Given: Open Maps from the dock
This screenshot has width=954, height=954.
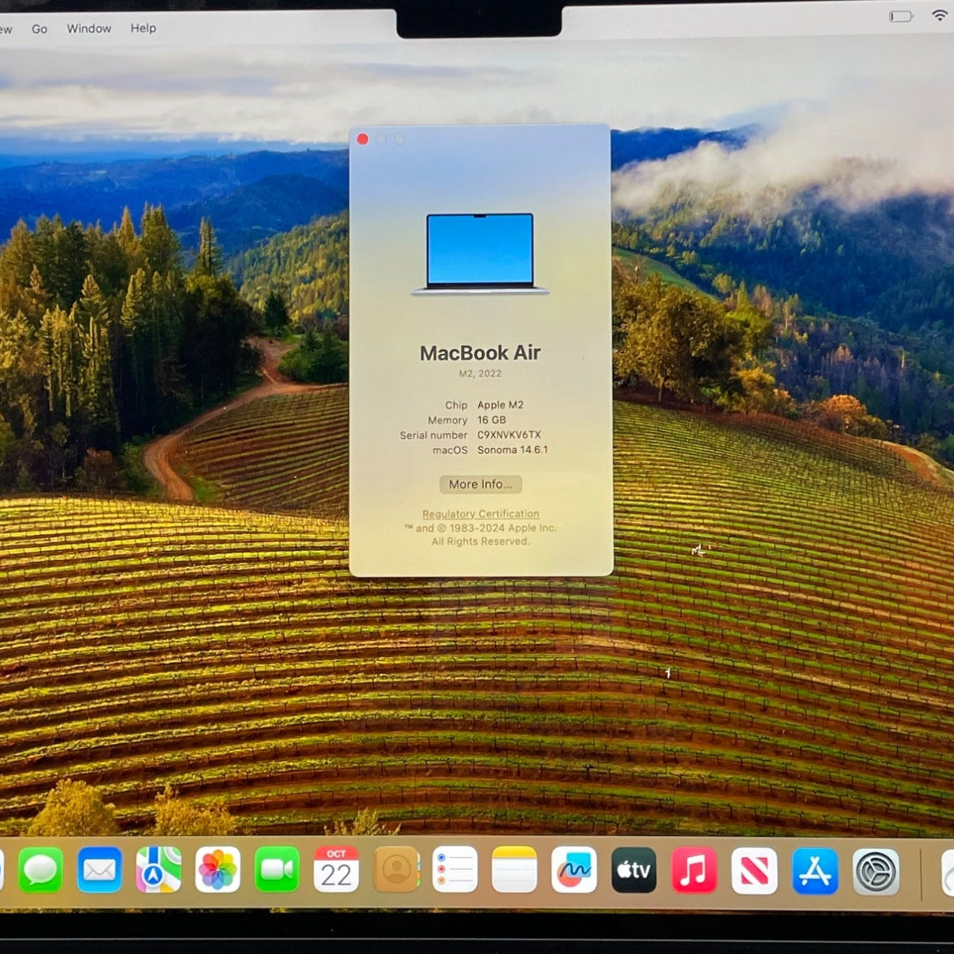Looking at the screenshot, I should point(159,870).
